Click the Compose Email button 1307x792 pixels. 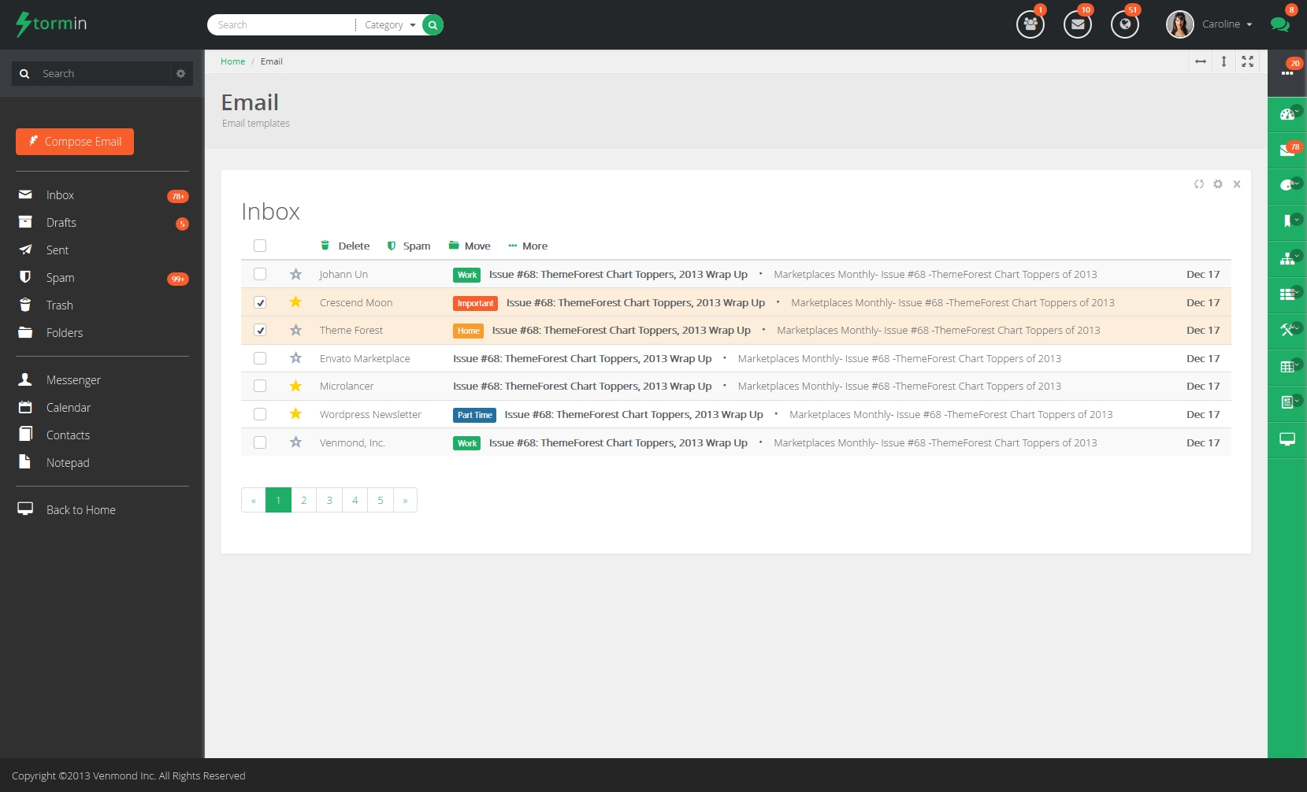coord(75,142)
